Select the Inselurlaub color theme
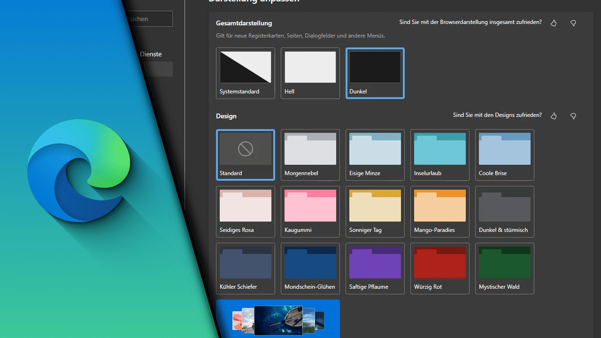 point(439,155)
